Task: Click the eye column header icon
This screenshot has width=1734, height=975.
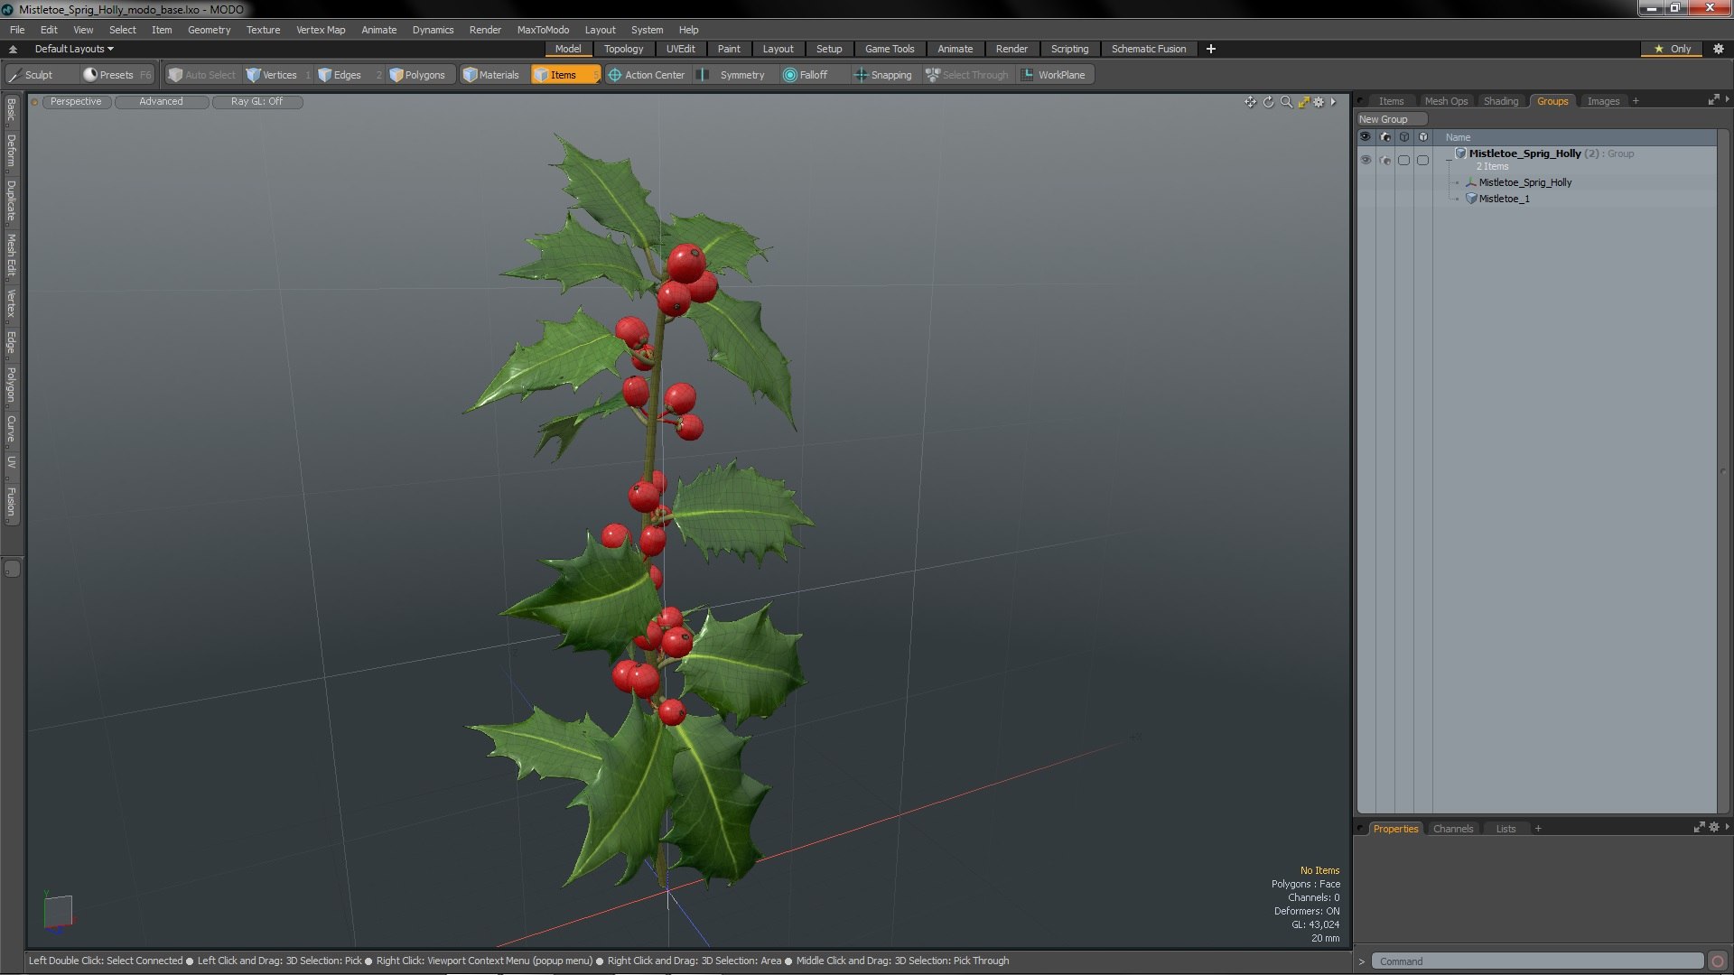Action: (1366, 137)
